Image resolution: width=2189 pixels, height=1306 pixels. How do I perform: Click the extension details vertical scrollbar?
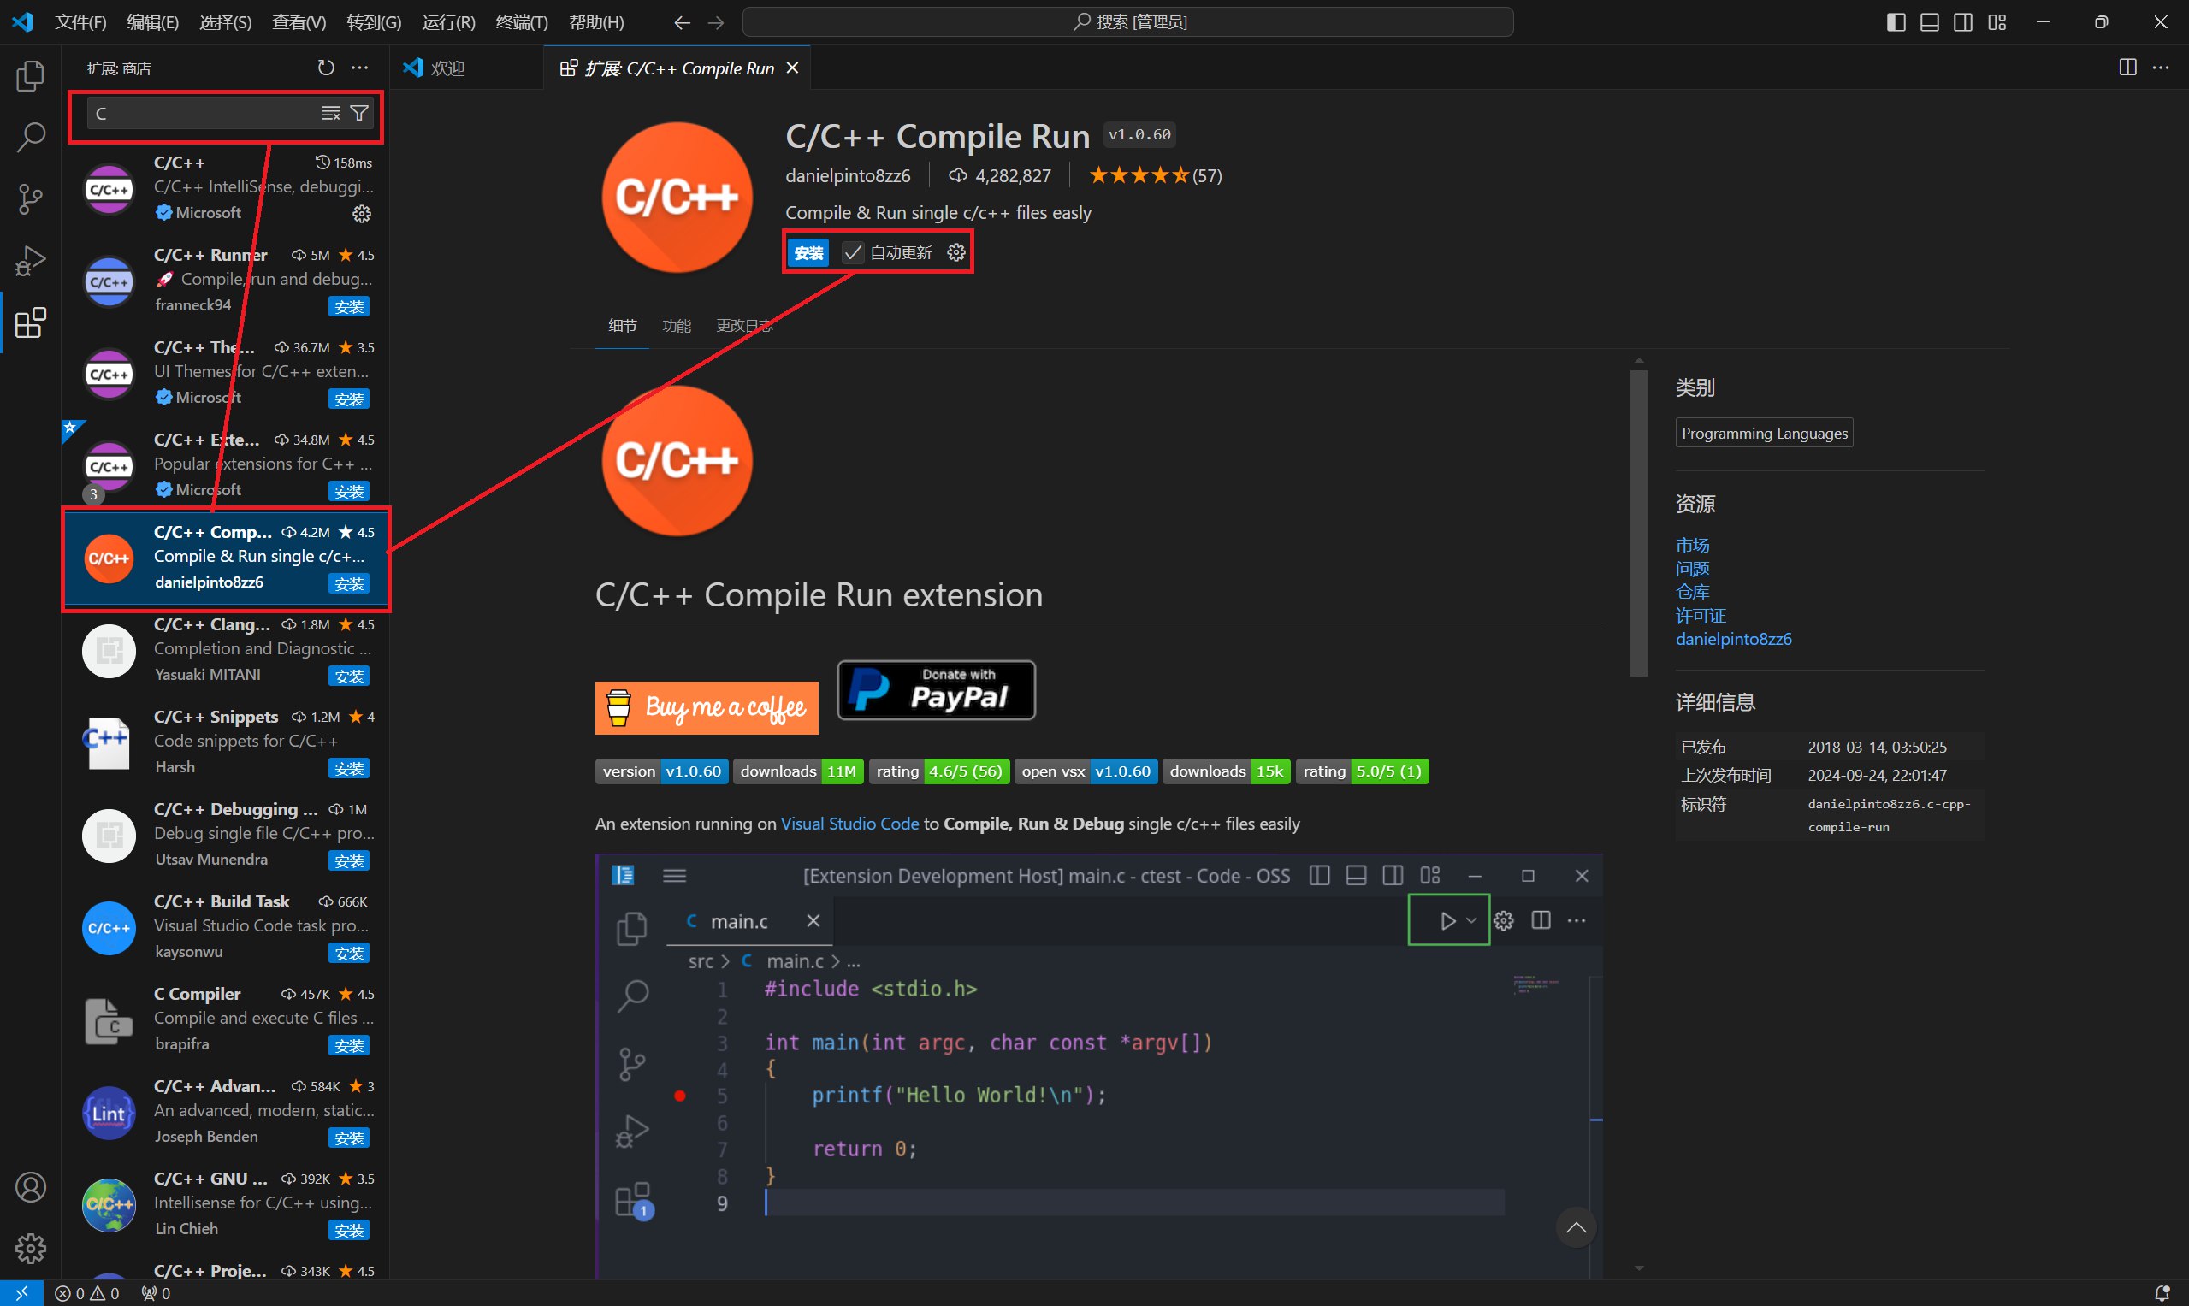point(1639,523)
